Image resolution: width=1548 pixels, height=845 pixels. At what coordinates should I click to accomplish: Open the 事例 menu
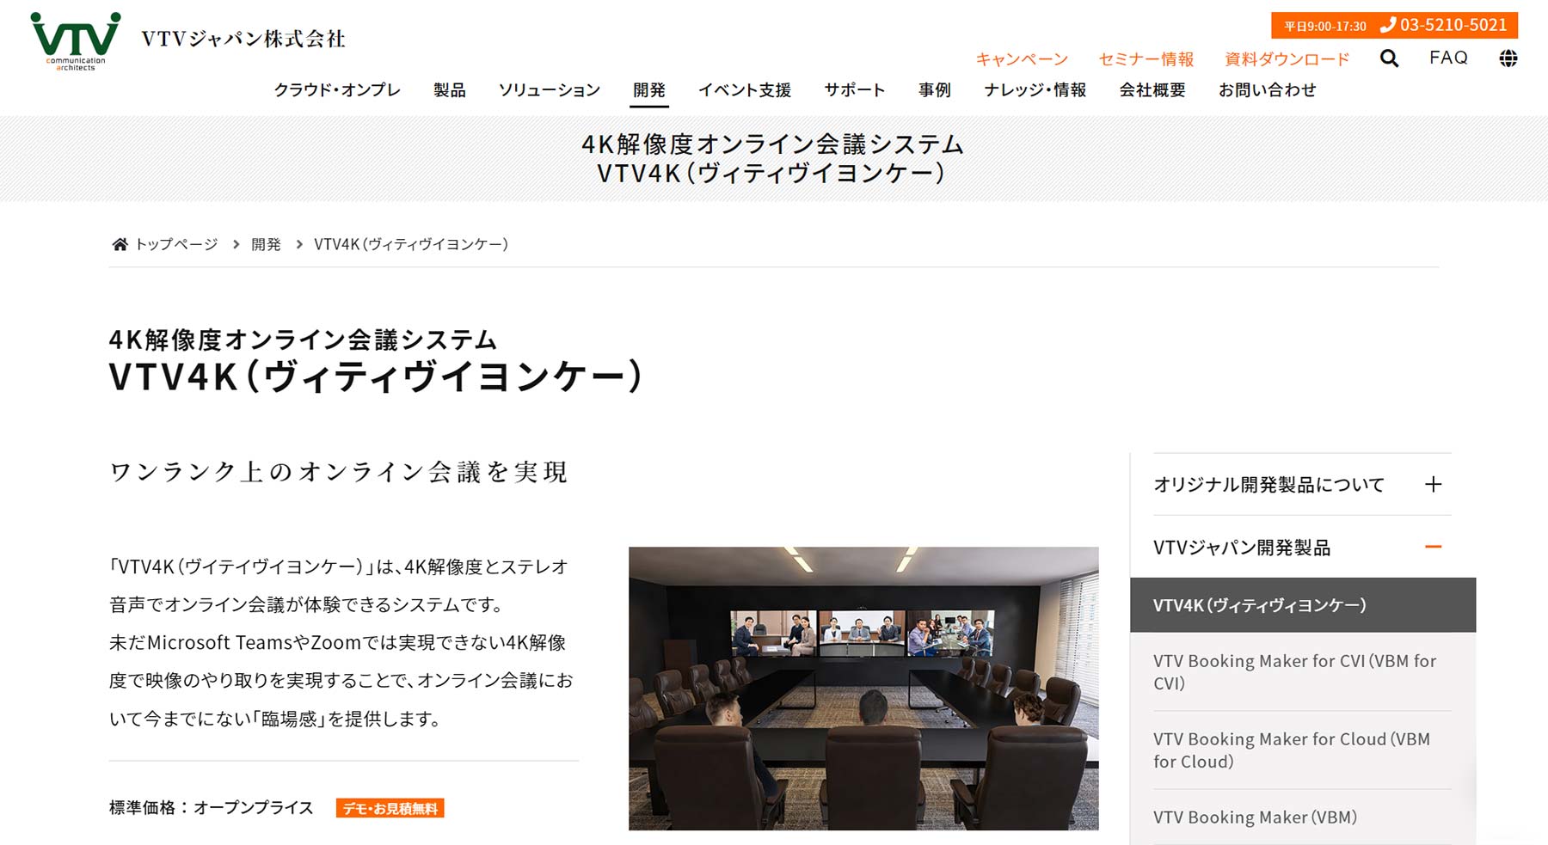tap(935, 90)
